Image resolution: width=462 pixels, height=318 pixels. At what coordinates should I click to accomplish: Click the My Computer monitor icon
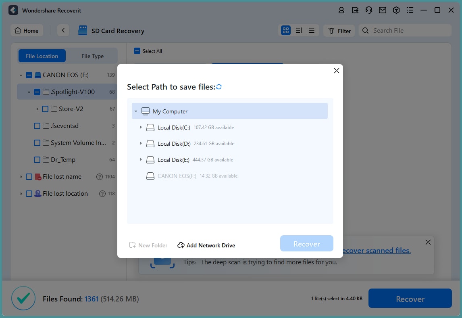click(x=146, y=111)
